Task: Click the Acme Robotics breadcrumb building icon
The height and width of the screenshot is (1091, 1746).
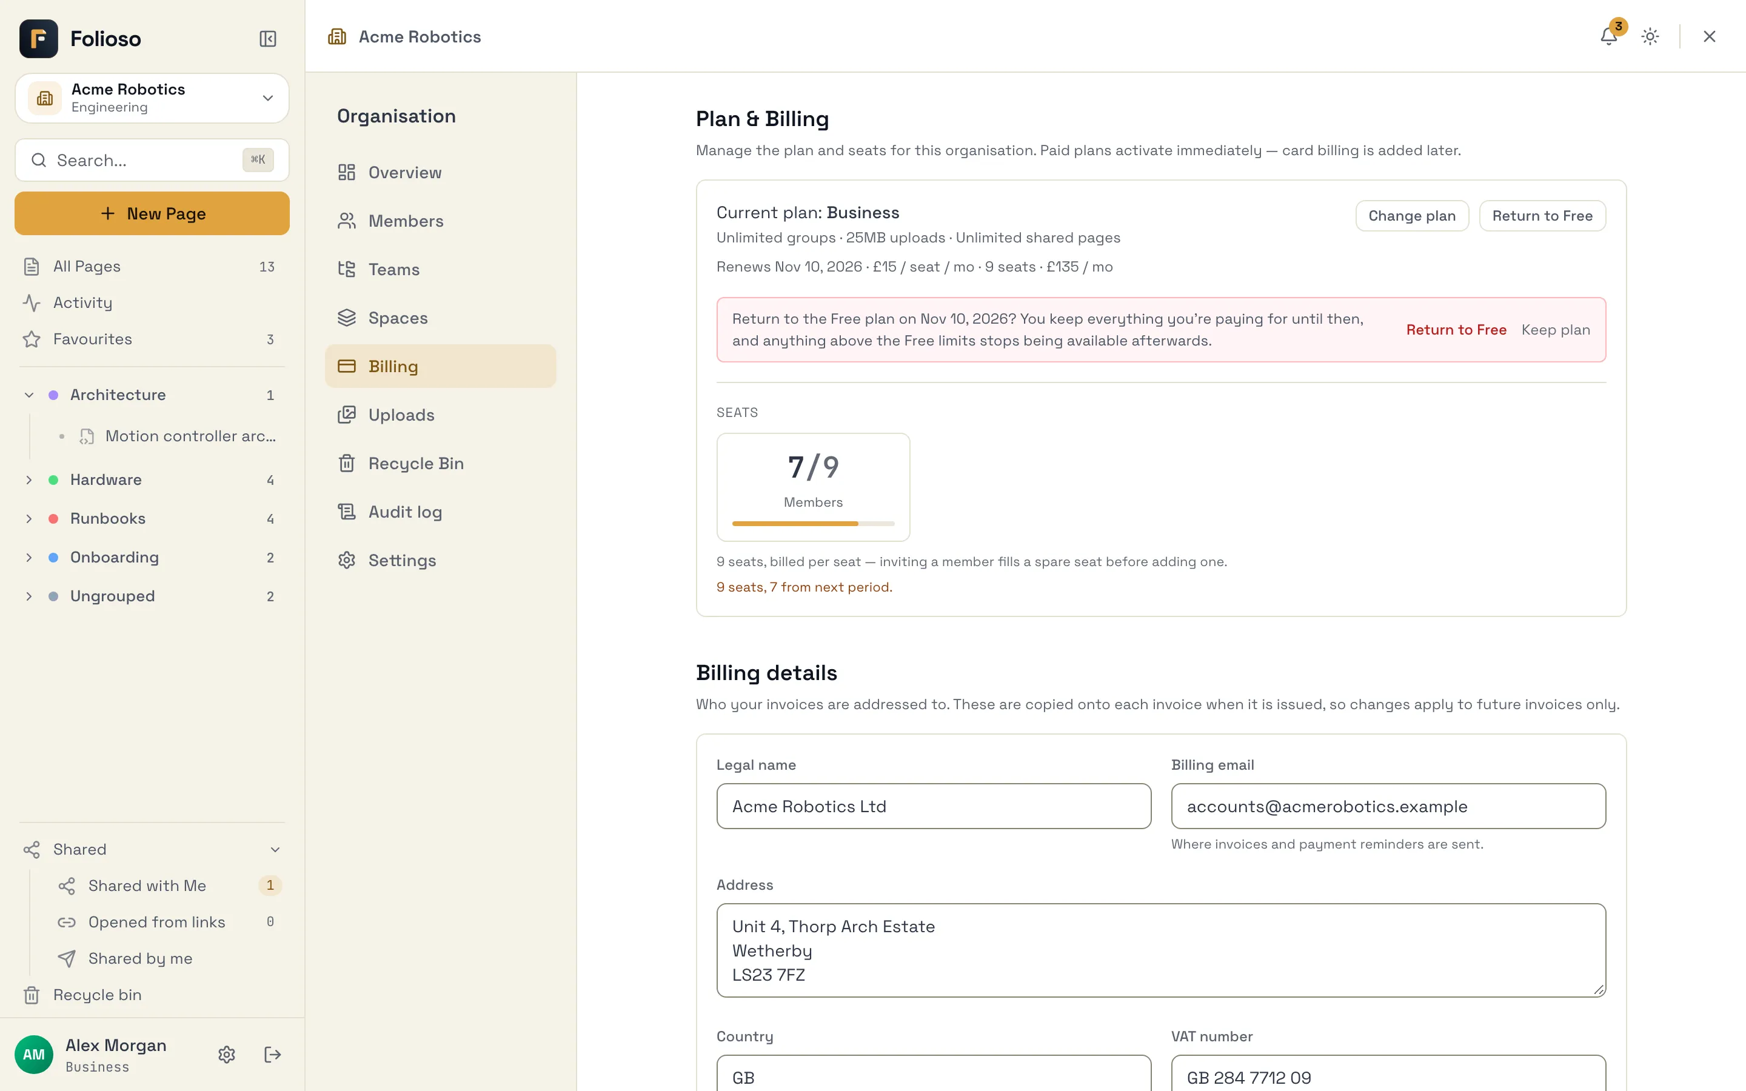Action: 337,36
